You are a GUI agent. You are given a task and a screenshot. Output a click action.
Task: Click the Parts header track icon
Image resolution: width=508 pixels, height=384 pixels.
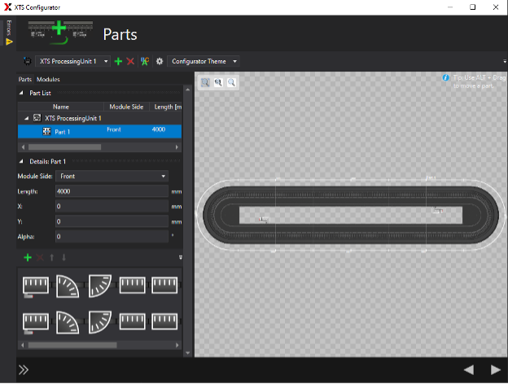click(60, 33)
